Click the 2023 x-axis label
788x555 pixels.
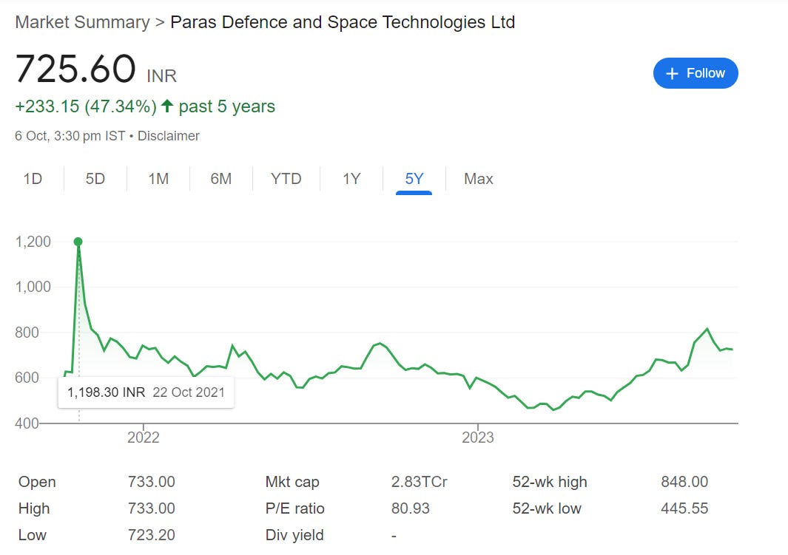478,437
